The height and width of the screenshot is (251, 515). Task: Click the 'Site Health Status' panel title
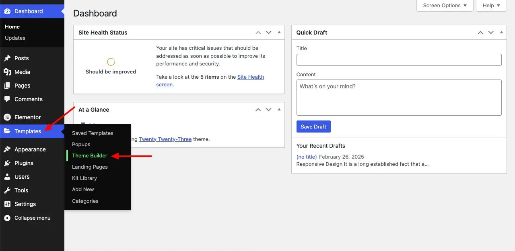103,33
